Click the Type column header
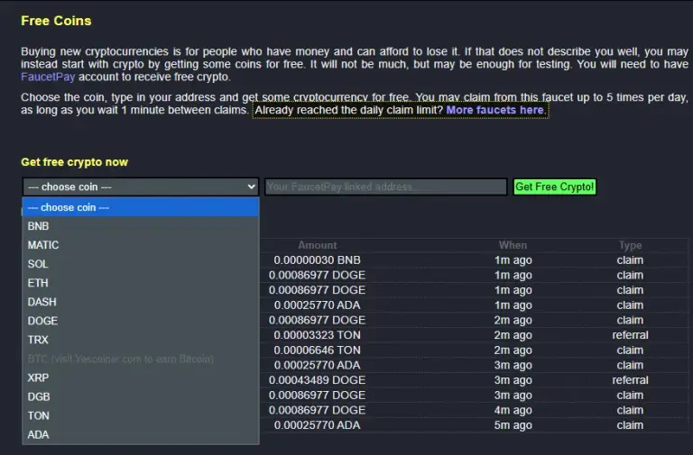This screenshot has width=693, height=455. 630,245
